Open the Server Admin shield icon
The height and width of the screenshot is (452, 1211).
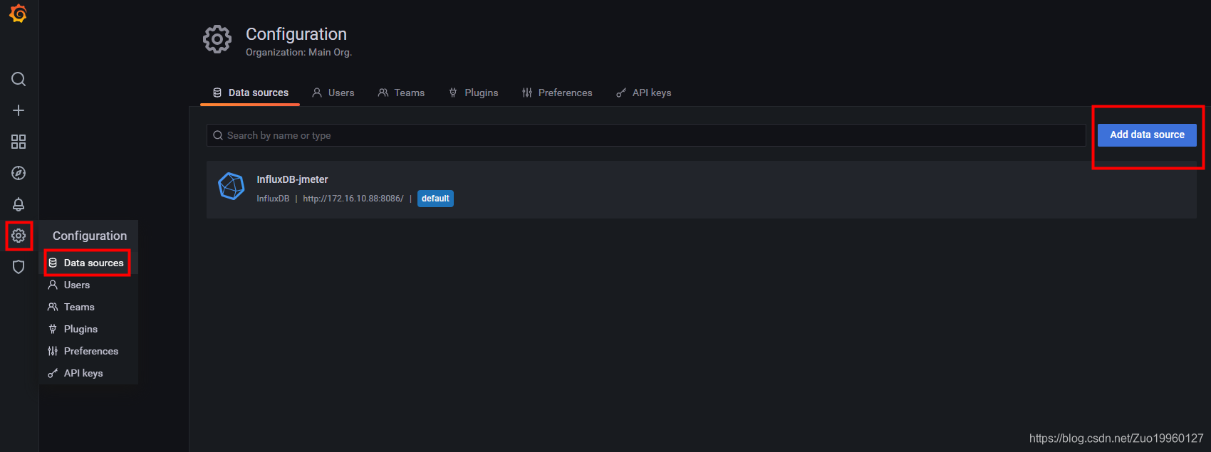[19, 267]
